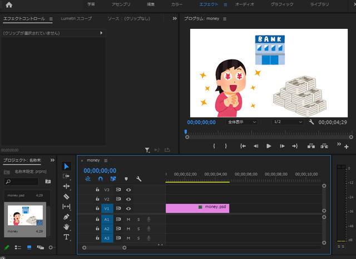Select the Hand tool

(66, 227)
